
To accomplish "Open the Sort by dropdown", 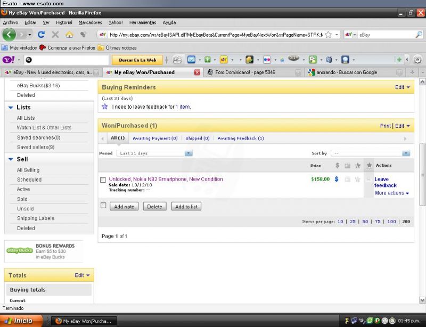I will click(x=370, y=153).
